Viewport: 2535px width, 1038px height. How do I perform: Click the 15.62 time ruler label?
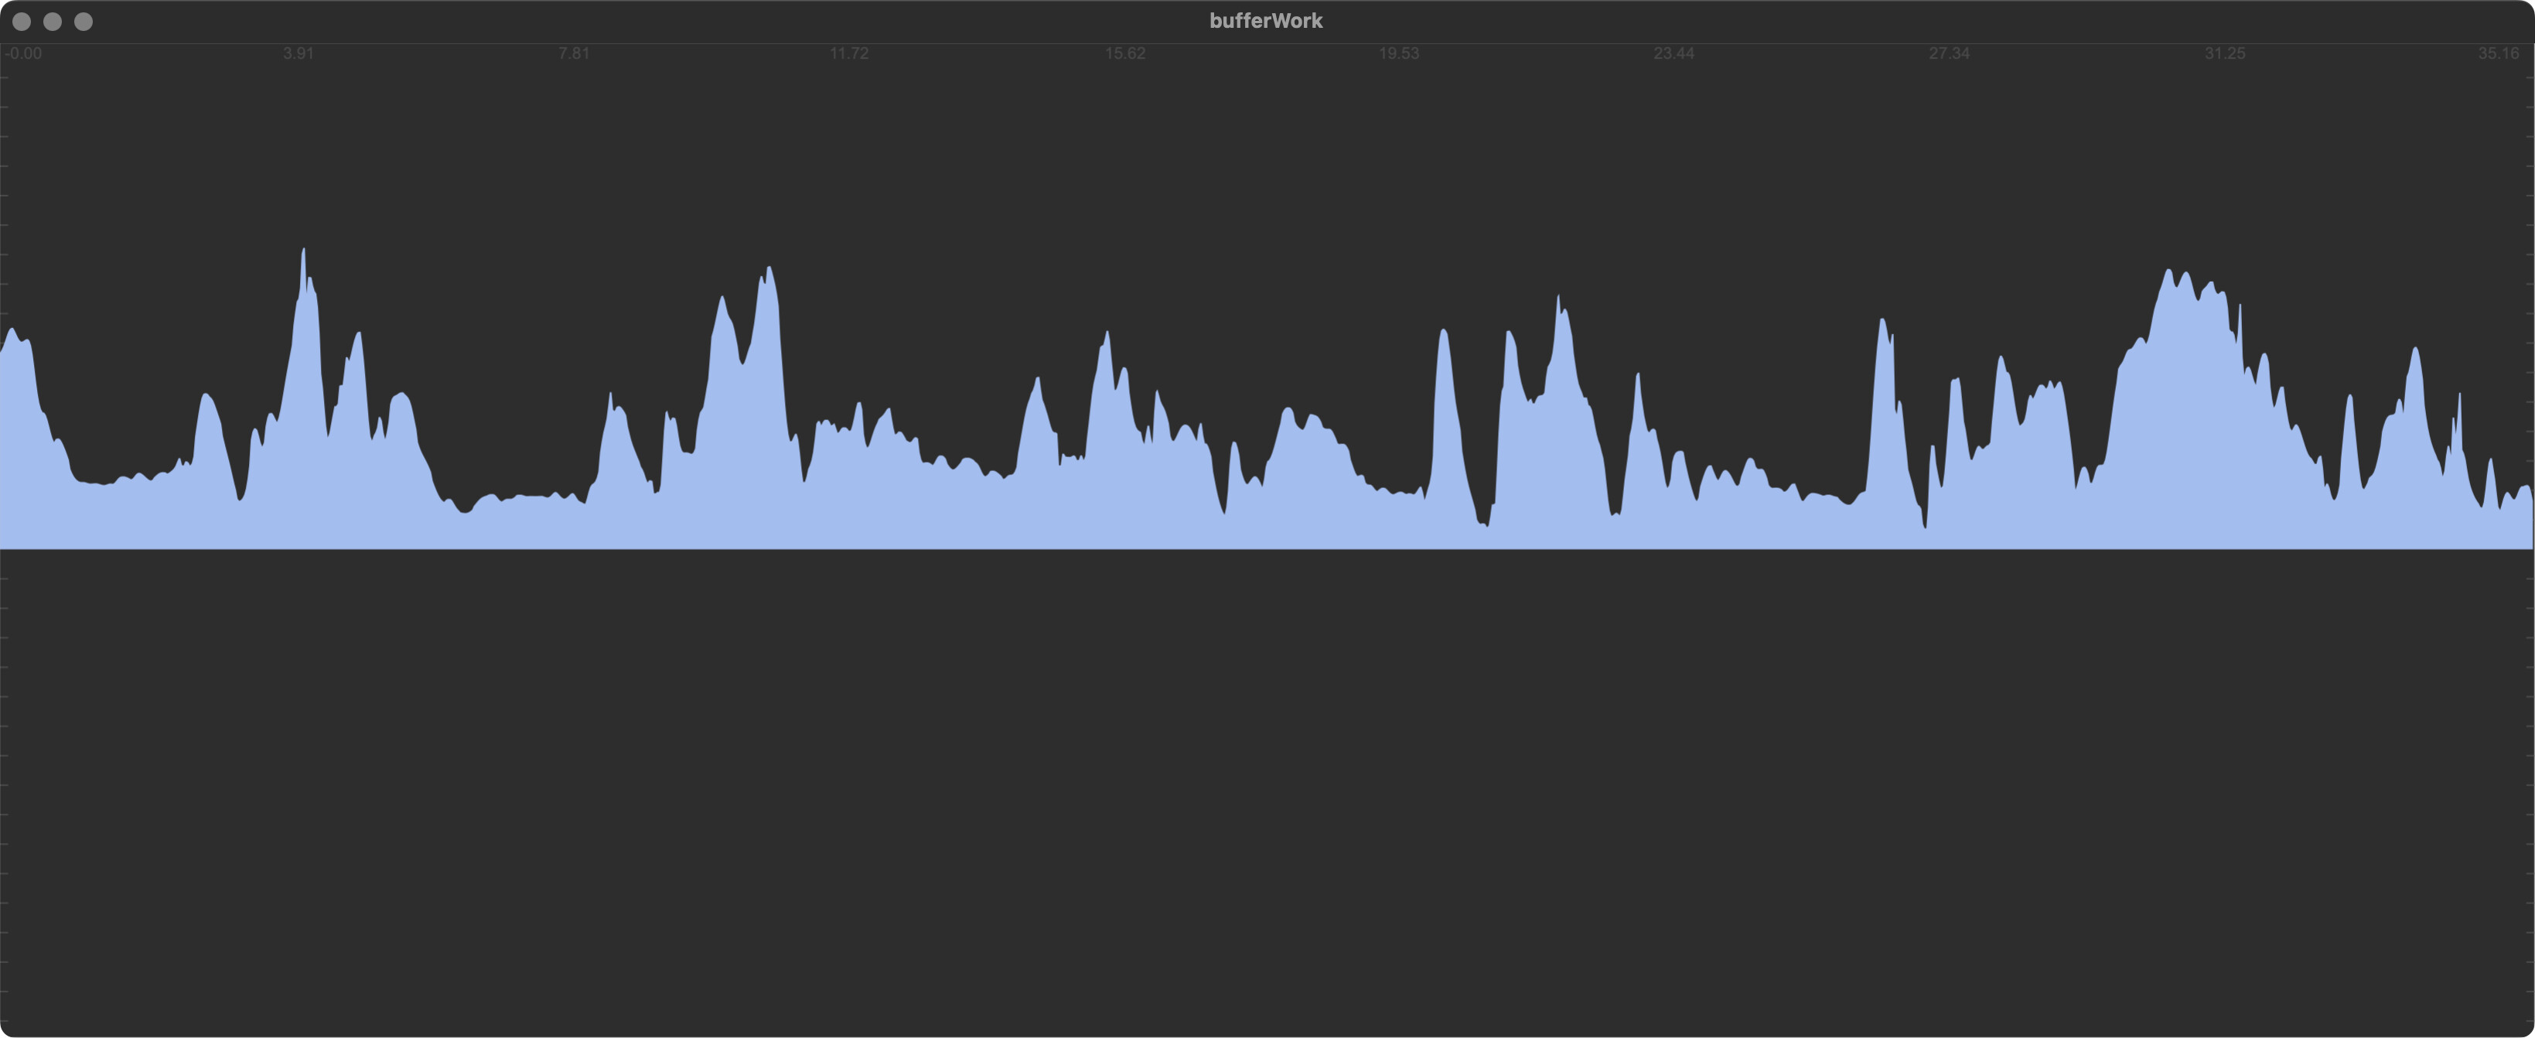pos(1124,53)
